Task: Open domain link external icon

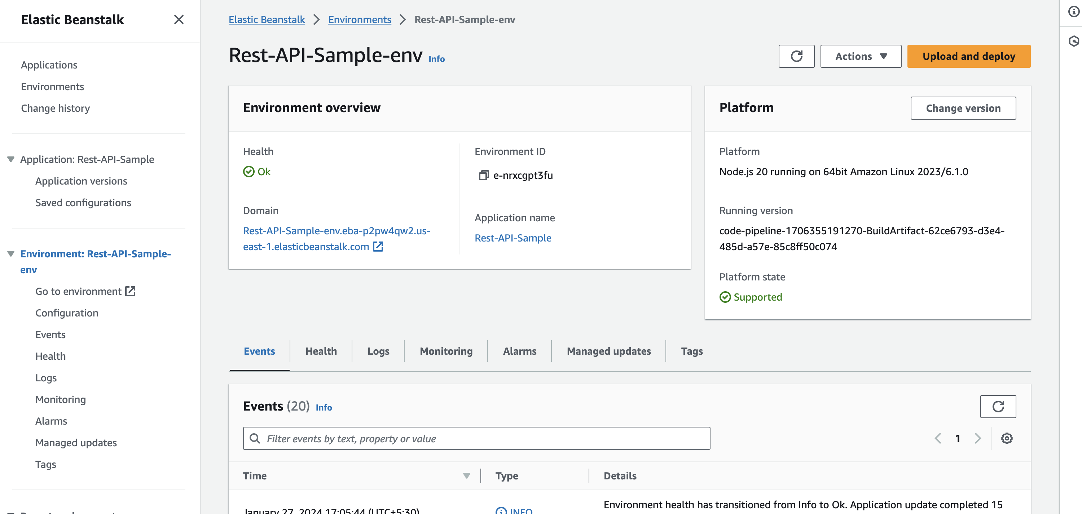Action: pyautogui.click(x=378, y=247)
